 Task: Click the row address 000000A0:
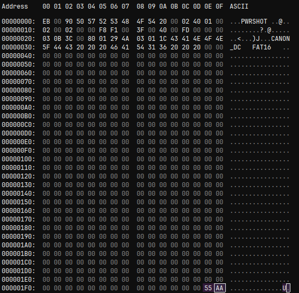click(x=18, y=108)
